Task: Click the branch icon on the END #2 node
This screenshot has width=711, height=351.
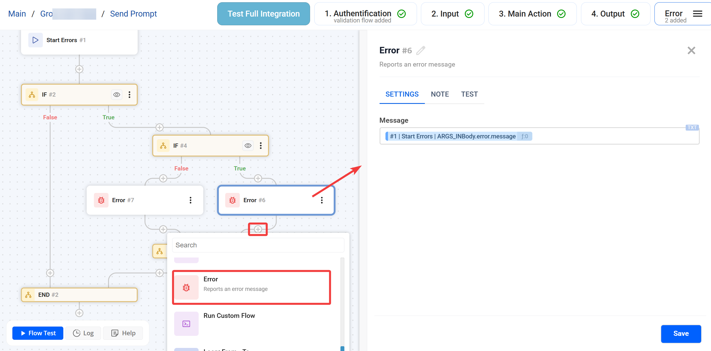Action: [28, 295]
